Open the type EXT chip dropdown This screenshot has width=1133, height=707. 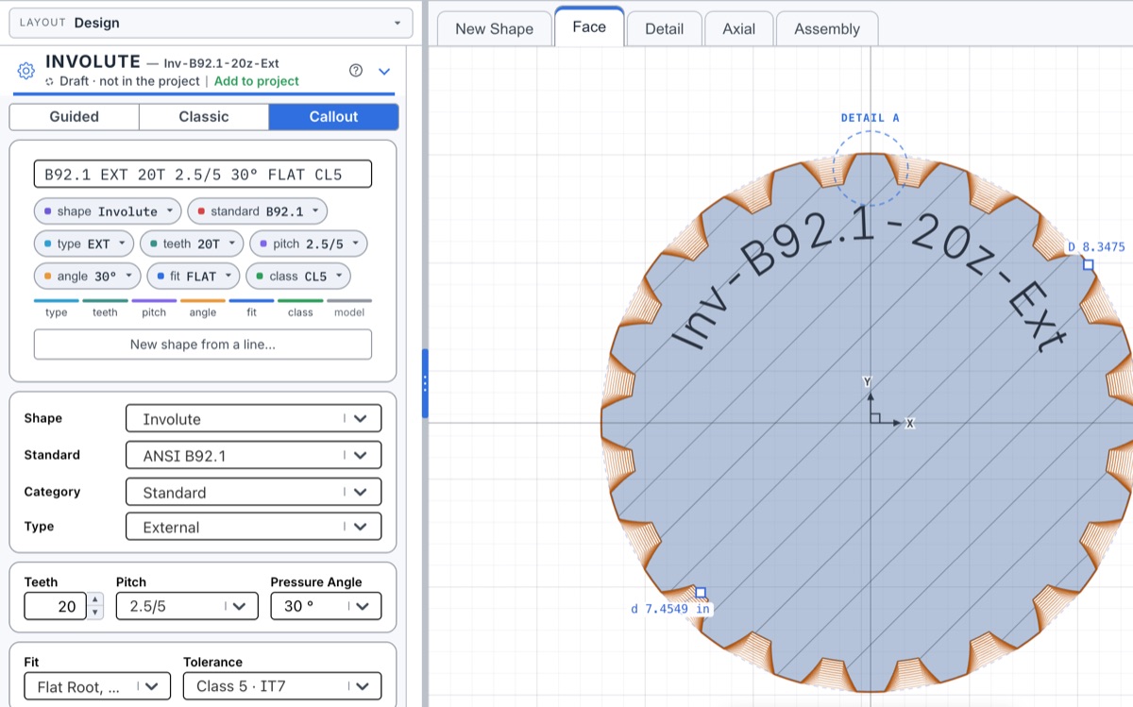pyautogui.click(x=84, y=244)
